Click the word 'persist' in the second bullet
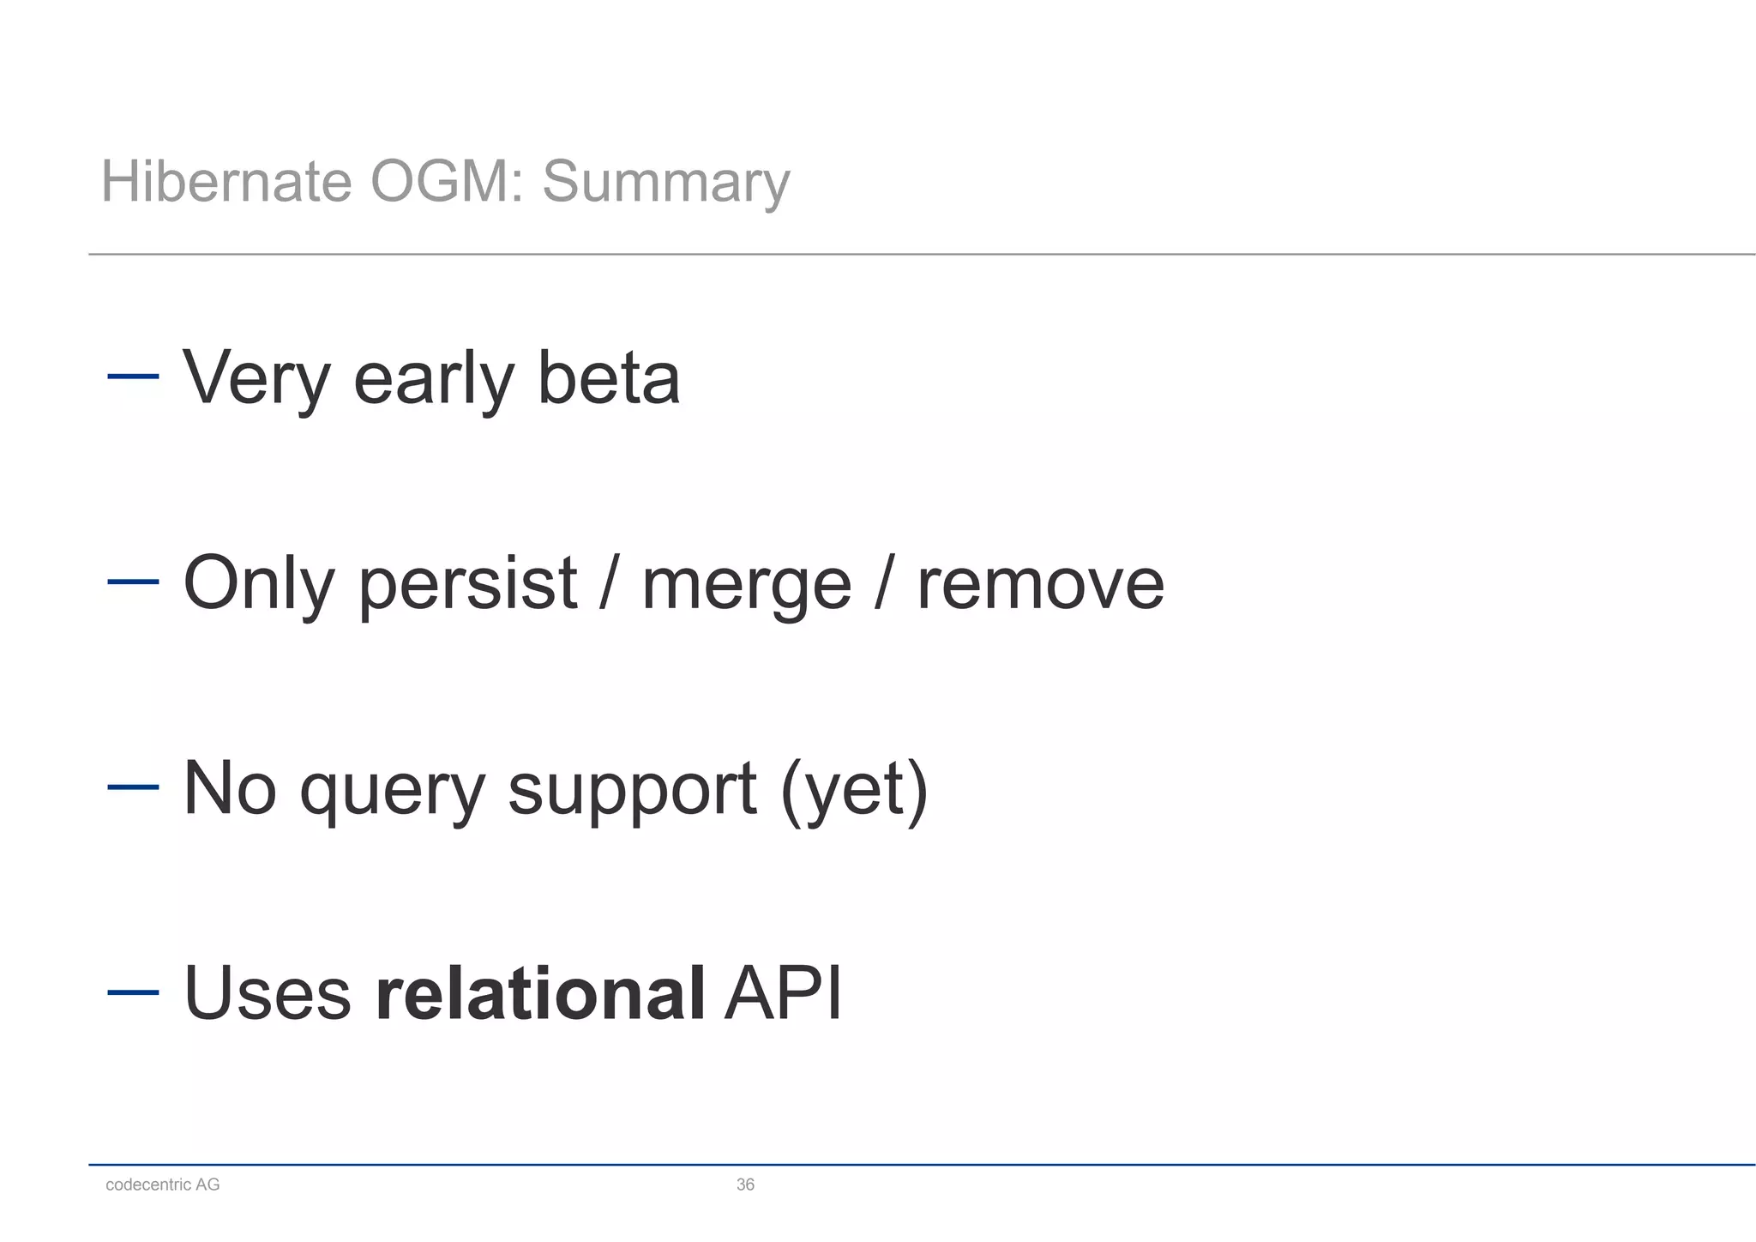Viewport: 1756px width, 1242px height. (x=467, y=583)
